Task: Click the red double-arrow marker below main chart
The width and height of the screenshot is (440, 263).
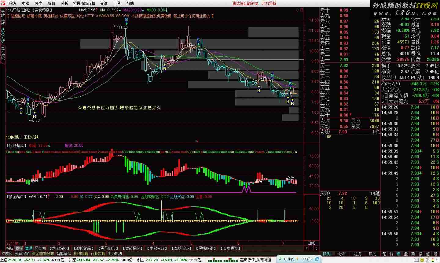Action: pos(196,141)
